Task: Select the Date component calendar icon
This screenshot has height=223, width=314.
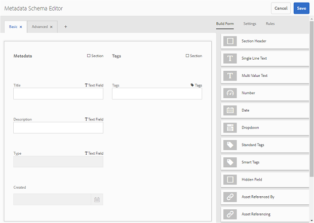Action: pos(230,110)
